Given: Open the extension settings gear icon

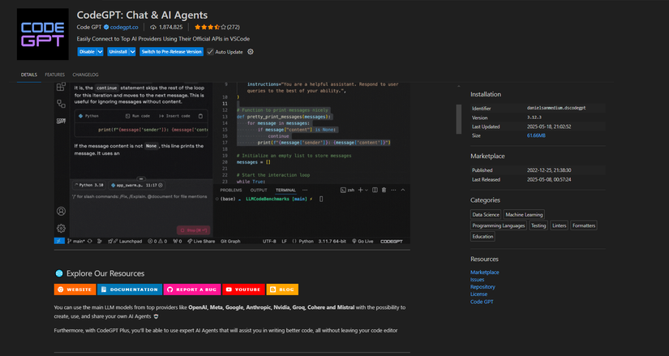Looking at the screenshot, I should click(251, 52).
